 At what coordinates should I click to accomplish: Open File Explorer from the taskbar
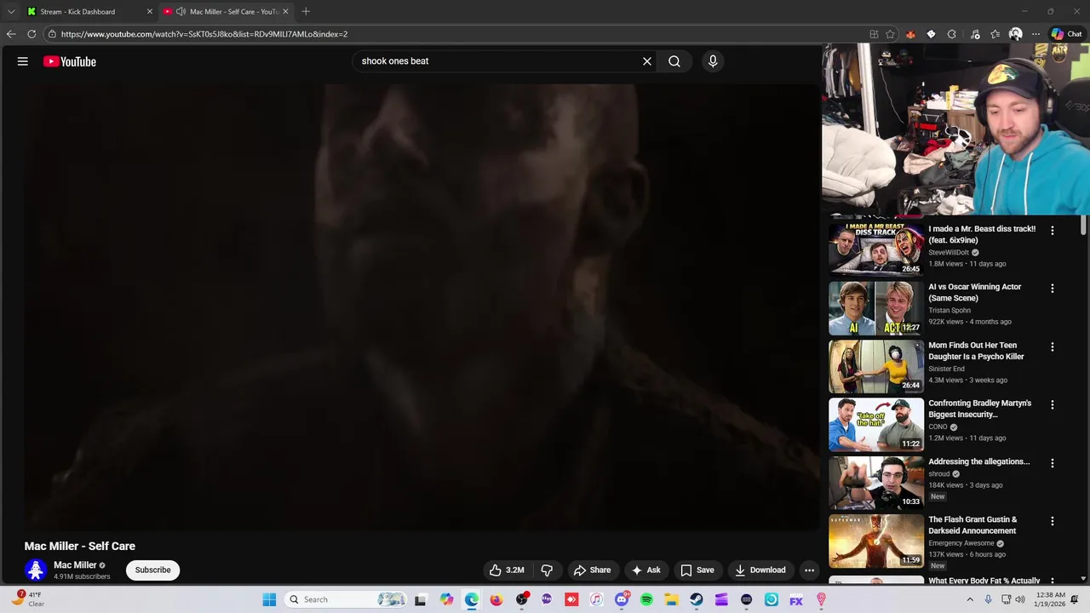671,599
